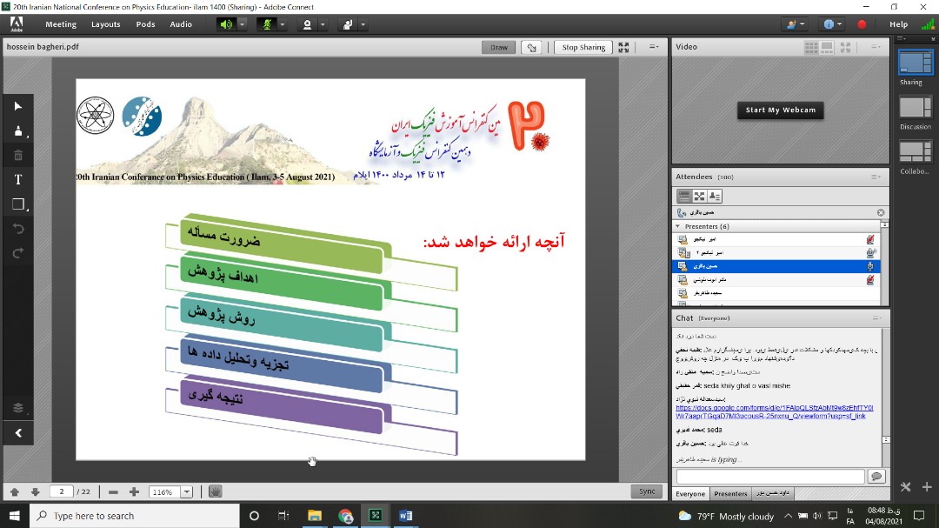Toggle the Sync button in the share pod

[x=647, y=491]
